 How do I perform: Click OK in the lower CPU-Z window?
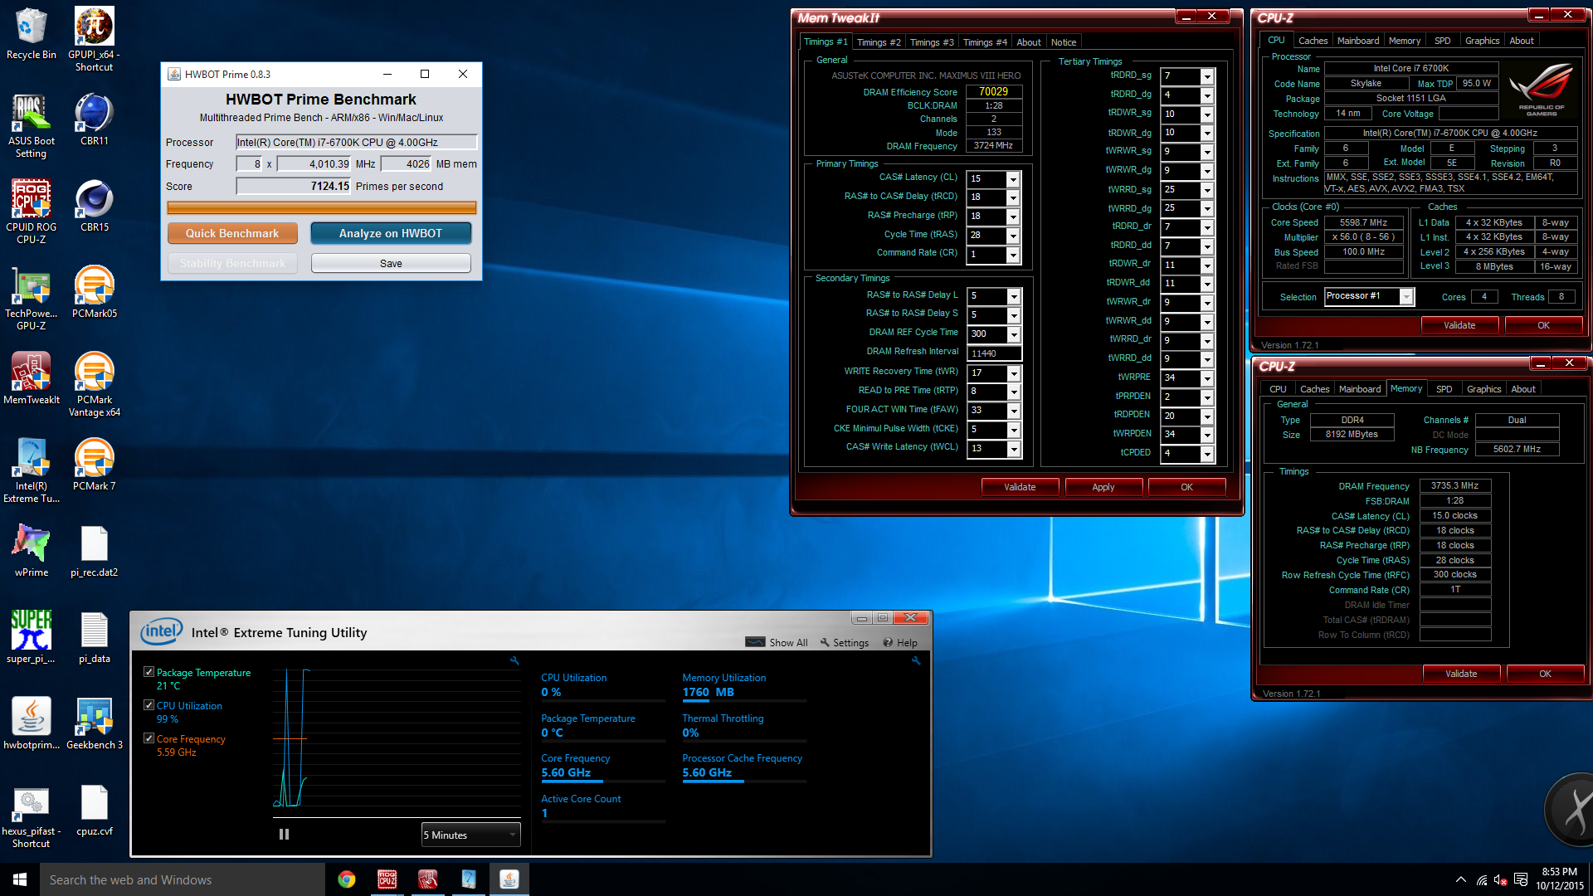click(x=1545, y=674)
